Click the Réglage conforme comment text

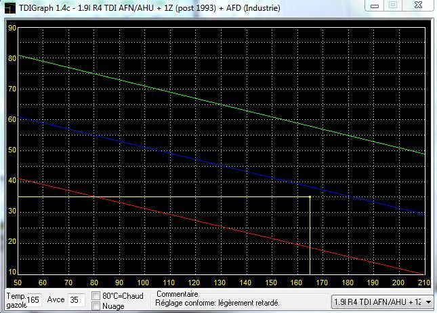point(217,304)
